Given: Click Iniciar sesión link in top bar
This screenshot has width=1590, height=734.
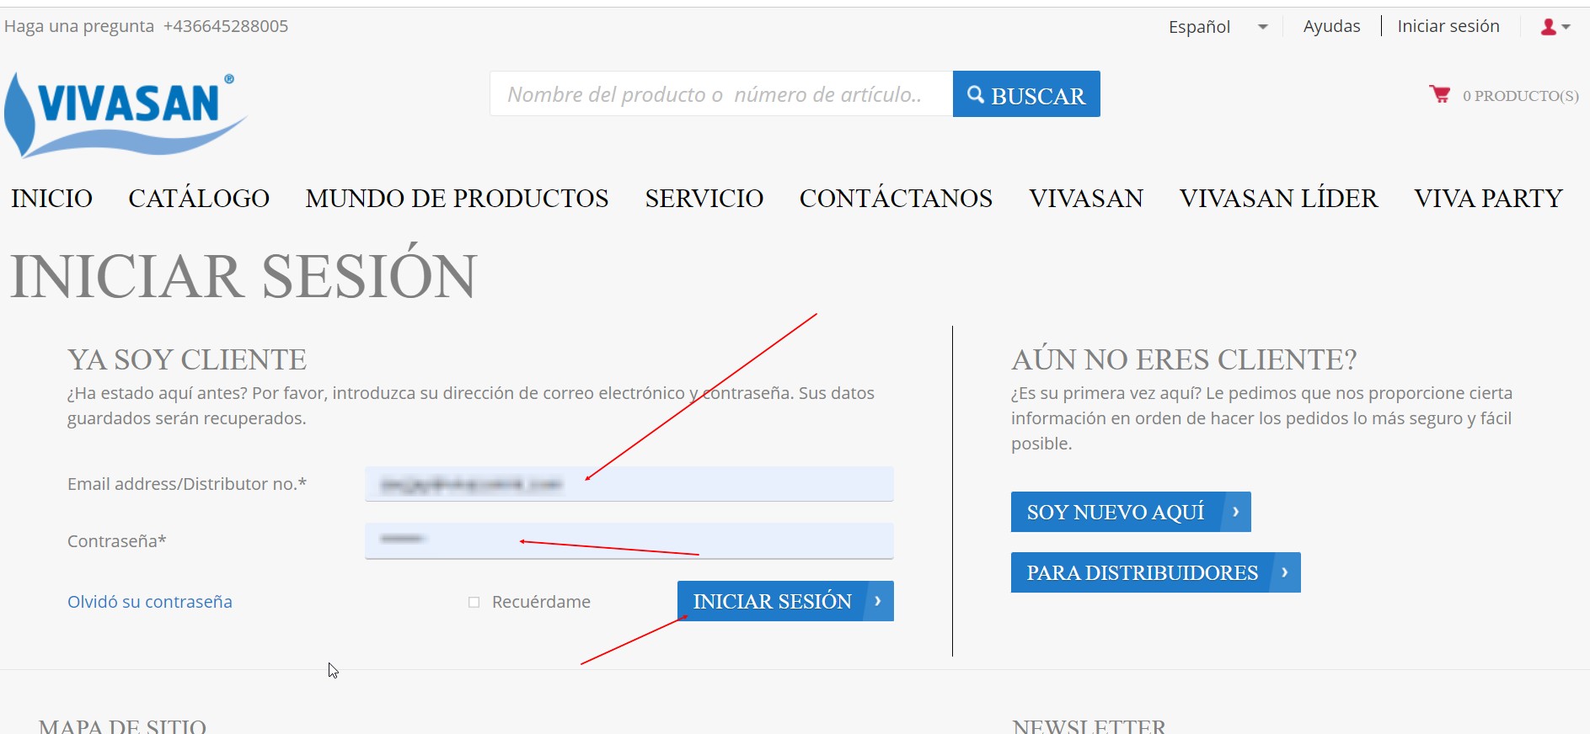Looking at the screenshot, I should [1448, 26].
